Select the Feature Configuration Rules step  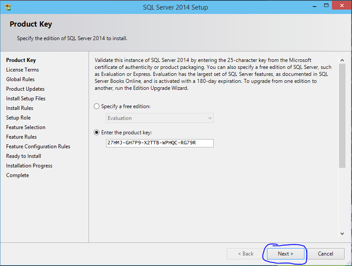[x=38, y=147]
